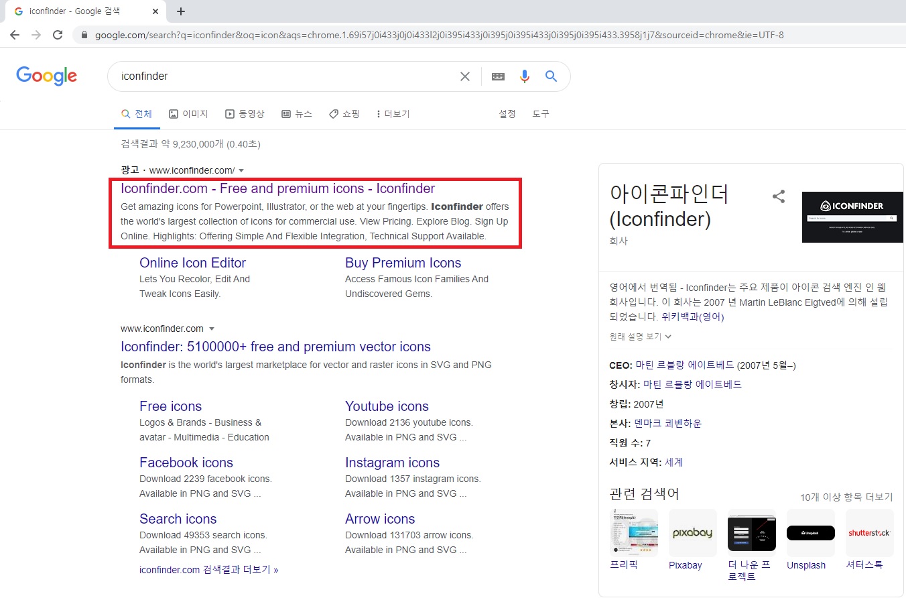Open the Pixabay related search thumbnail
Screen dimensions: 906x598
pyautogui.click(x=693, y=533)
